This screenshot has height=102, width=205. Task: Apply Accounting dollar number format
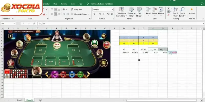coord(94,14)
